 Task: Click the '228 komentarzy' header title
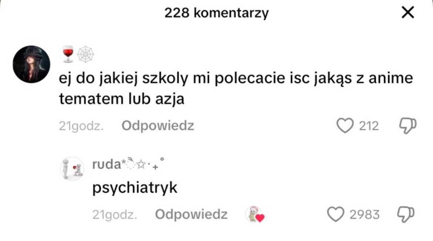[216, 13]
